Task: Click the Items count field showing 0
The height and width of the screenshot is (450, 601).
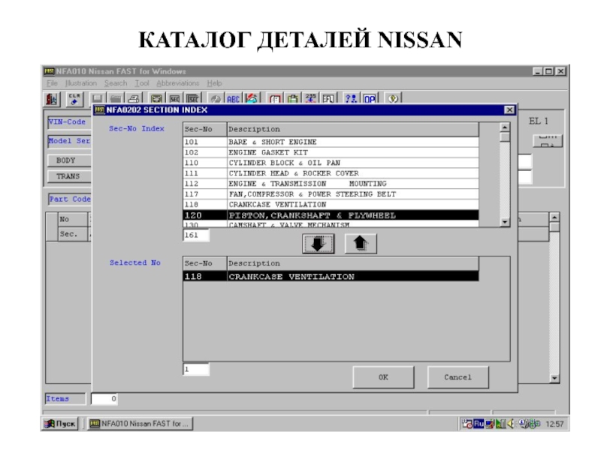Action: pos(104,399)
